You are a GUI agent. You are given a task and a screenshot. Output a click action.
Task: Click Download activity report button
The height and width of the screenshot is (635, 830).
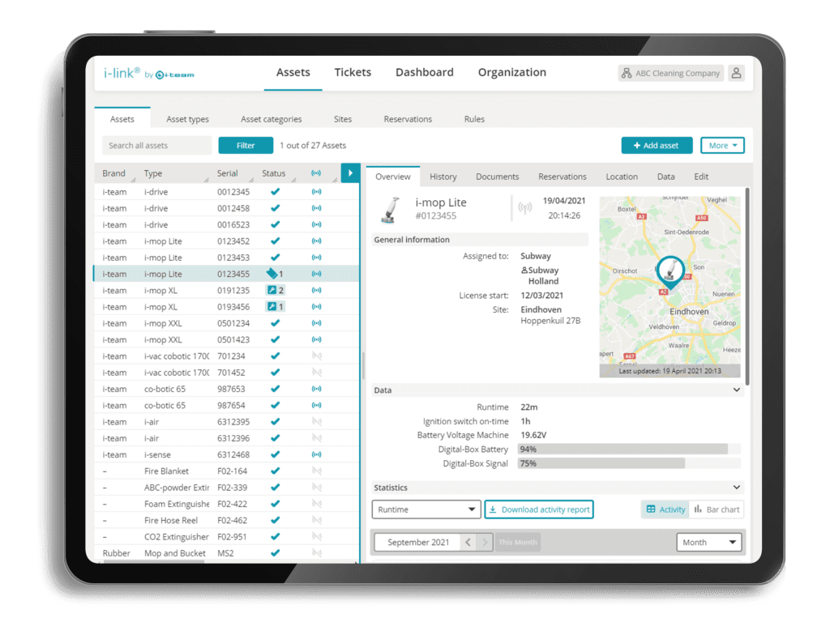click(x=539, y=509)
